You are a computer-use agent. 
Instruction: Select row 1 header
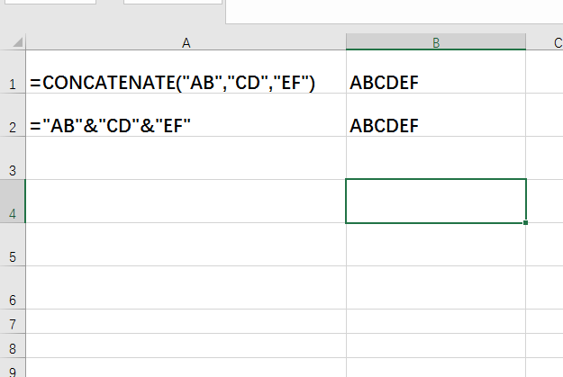pos(13,84)
